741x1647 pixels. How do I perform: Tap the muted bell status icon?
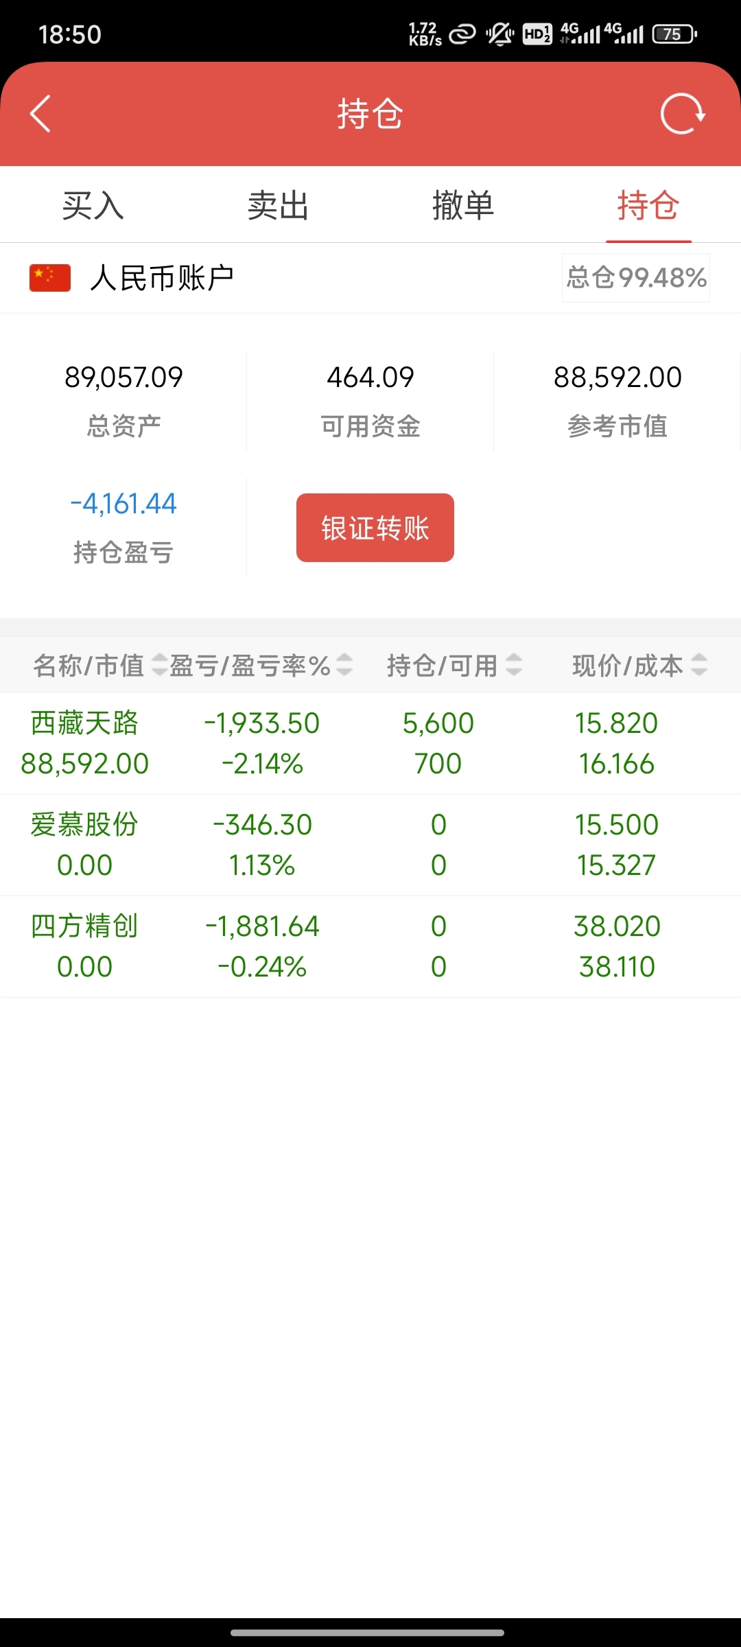point(500,34)
